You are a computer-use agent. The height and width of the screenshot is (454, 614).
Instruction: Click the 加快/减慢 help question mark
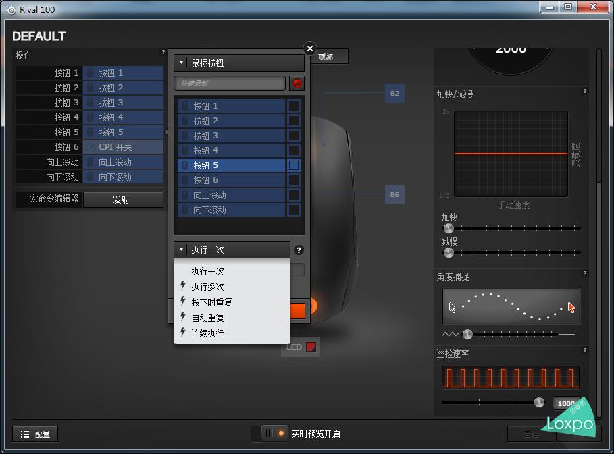(584, 91)
